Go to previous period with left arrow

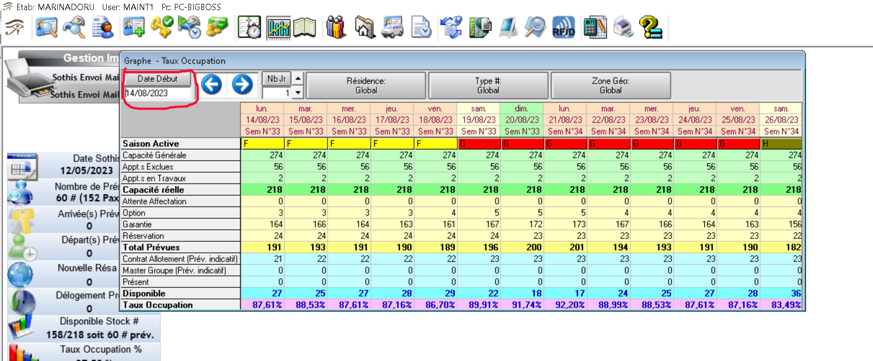click(x=211, y=85)
